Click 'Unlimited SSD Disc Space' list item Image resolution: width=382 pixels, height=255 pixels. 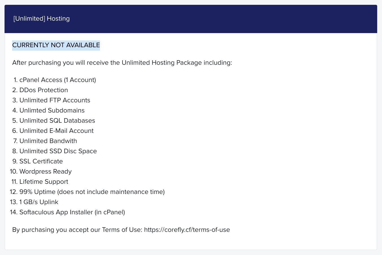(58, 151)
